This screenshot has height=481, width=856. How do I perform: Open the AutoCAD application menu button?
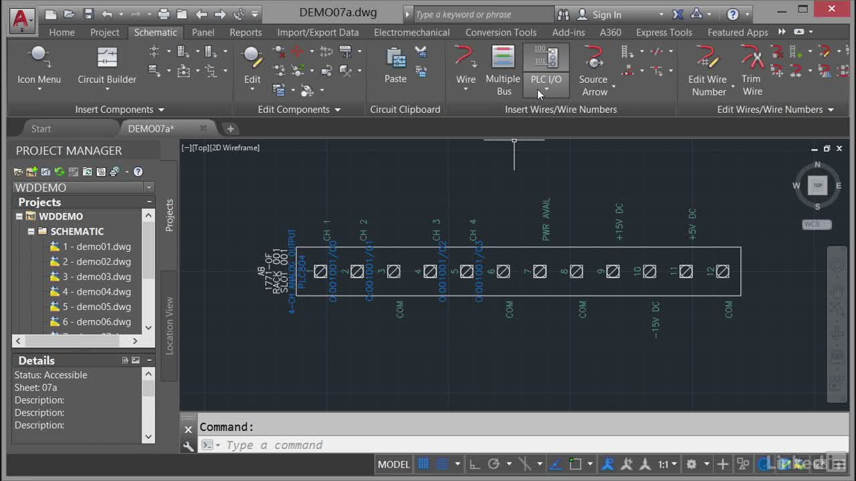pyautogui.click(x=21, y=20)
